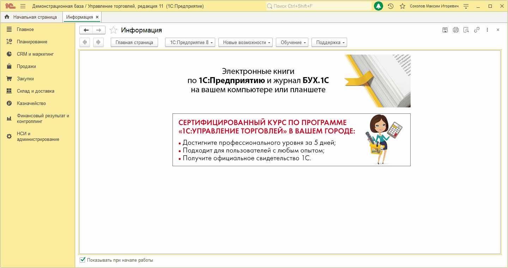This screenshot has height=268, width=508.
Task: Open the hamburger functions menu icon
Action: [23, 6]
